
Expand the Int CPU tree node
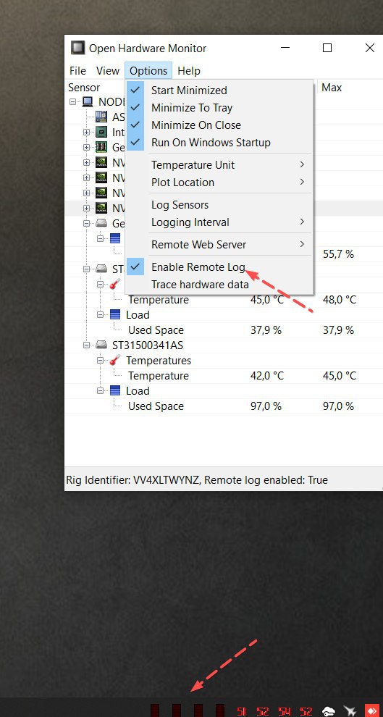point(86,132)
